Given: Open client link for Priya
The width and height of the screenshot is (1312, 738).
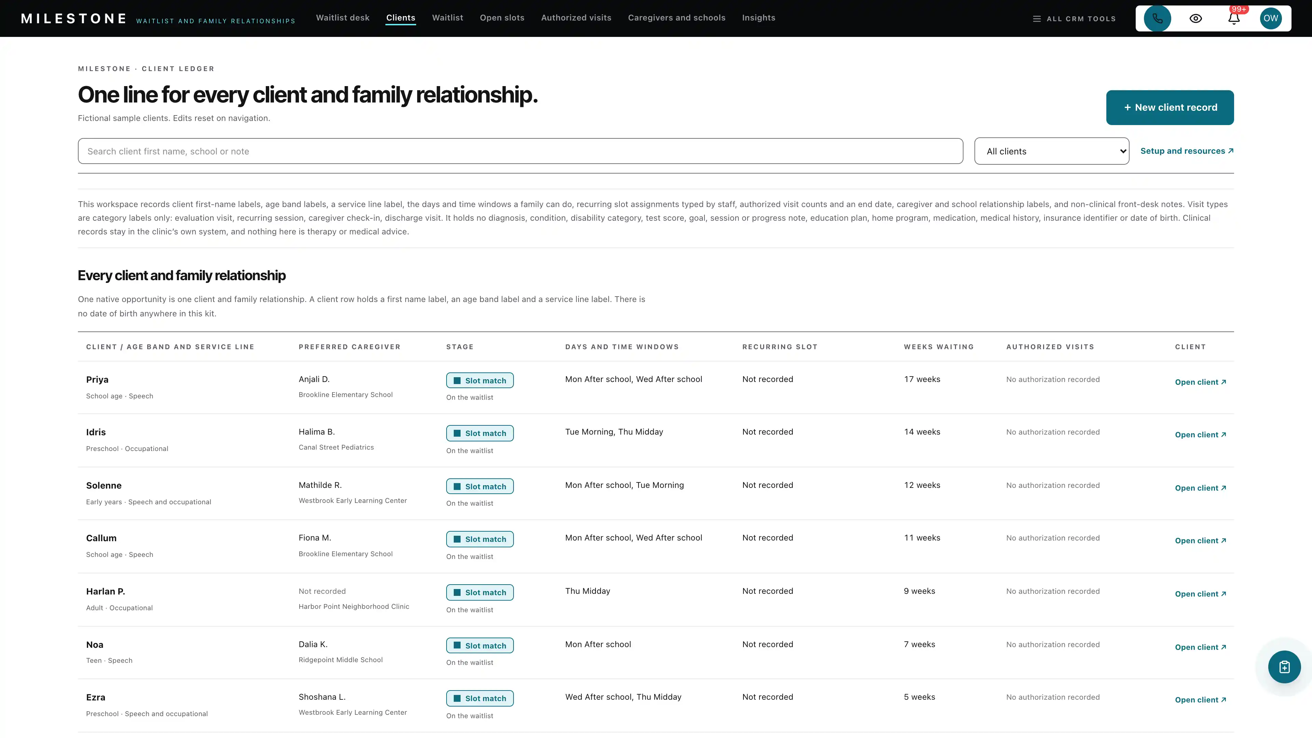Looking at the screenshot, I should 1201,382.
